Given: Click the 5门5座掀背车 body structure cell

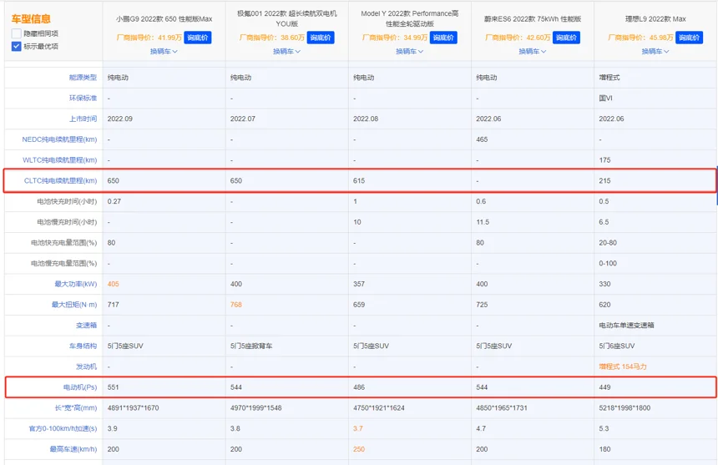Looking at the screenshot, I should click(251, 346).
